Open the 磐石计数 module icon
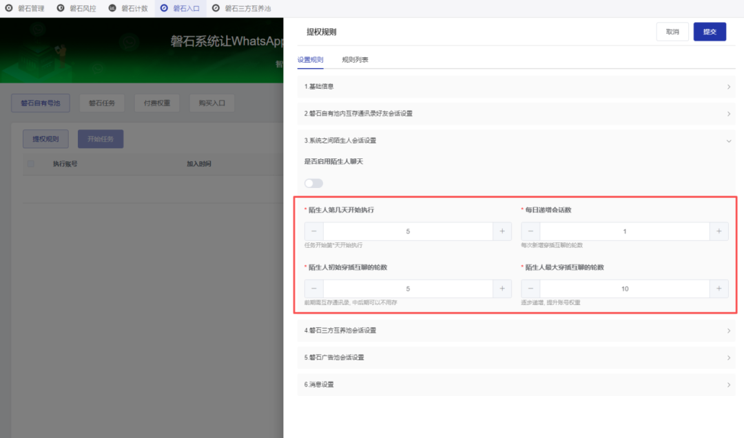This screenshot has width=744, height=438. coord(112,8)
